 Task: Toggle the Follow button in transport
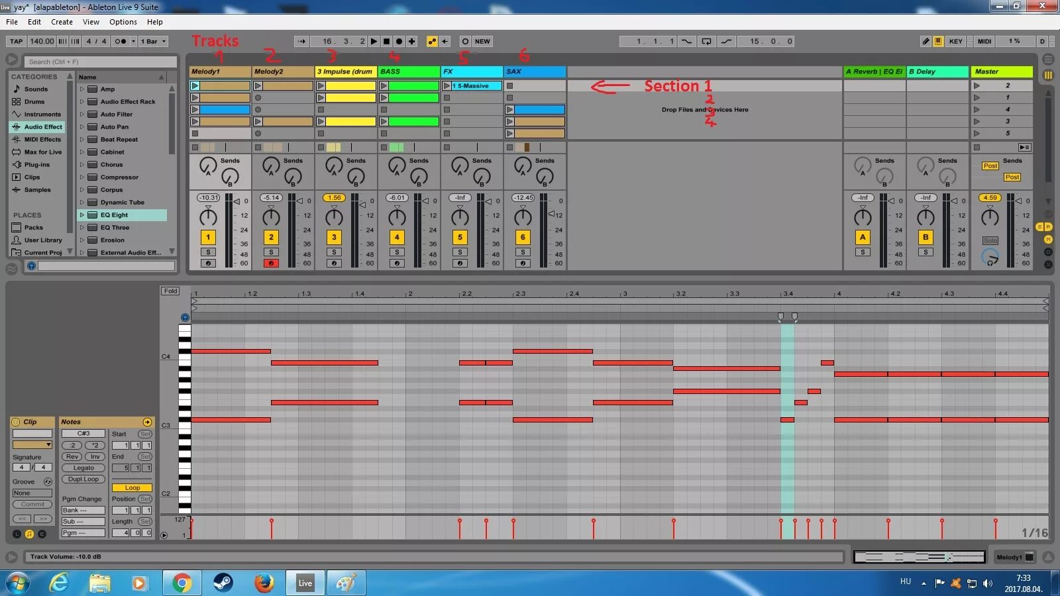[301, 41]
